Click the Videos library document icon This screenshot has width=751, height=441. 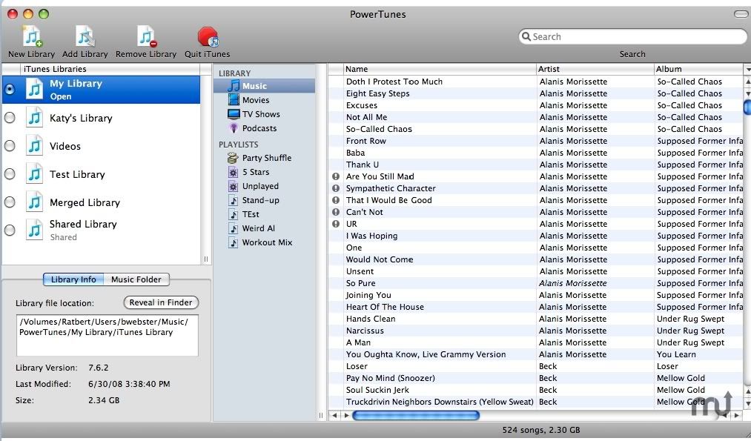35,146
